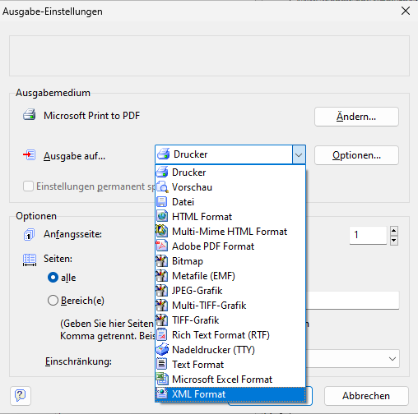Collapse the Ausgabe auf dropdown arrow

(x=299, y=154)
